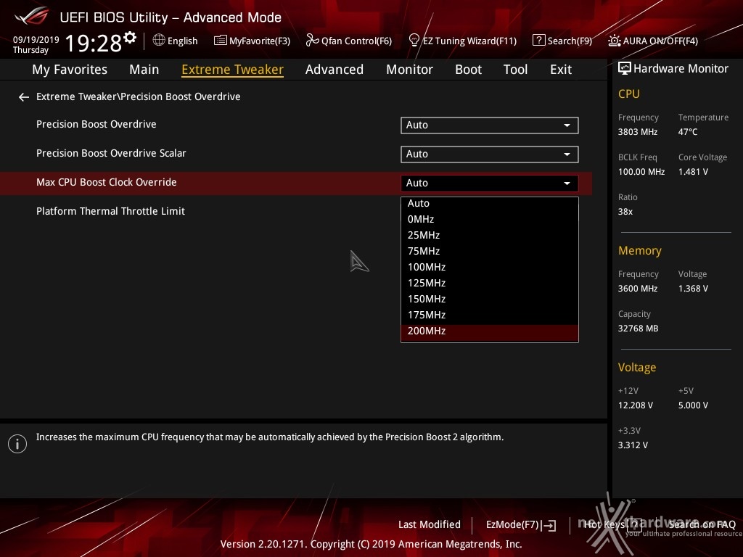
Task: Open the Extreme Tweaker tab
Action: pos(232,70)
